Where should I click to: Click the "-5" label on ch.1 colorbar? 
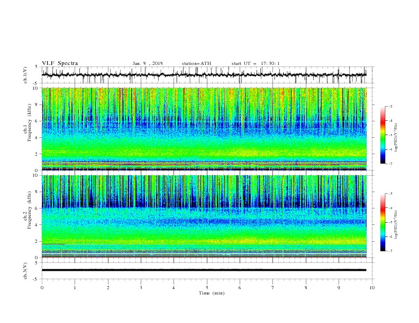pos(390,135)
